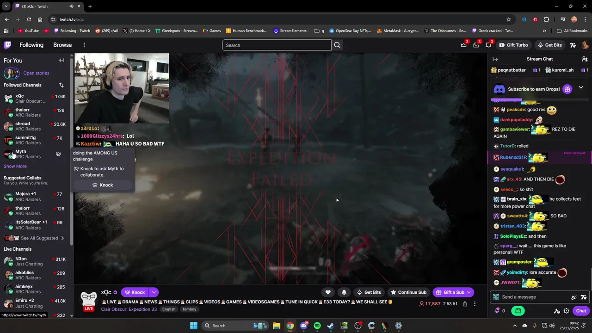Viewport: 592px width, 333px height.
Task: Expand Show More followed channels
Action: (x=15, y=166)
